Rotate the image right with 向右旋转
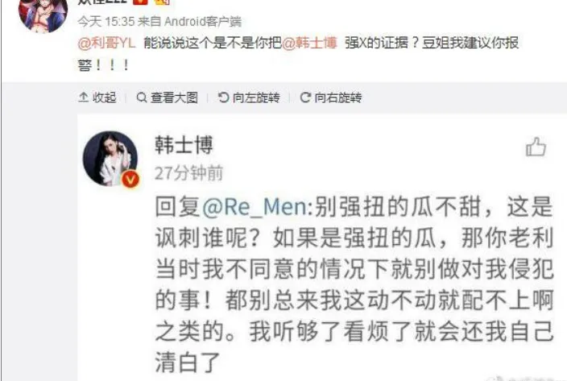Image resolution: width=567 pixels, height=381 pixels. click(x=331, y=97)
